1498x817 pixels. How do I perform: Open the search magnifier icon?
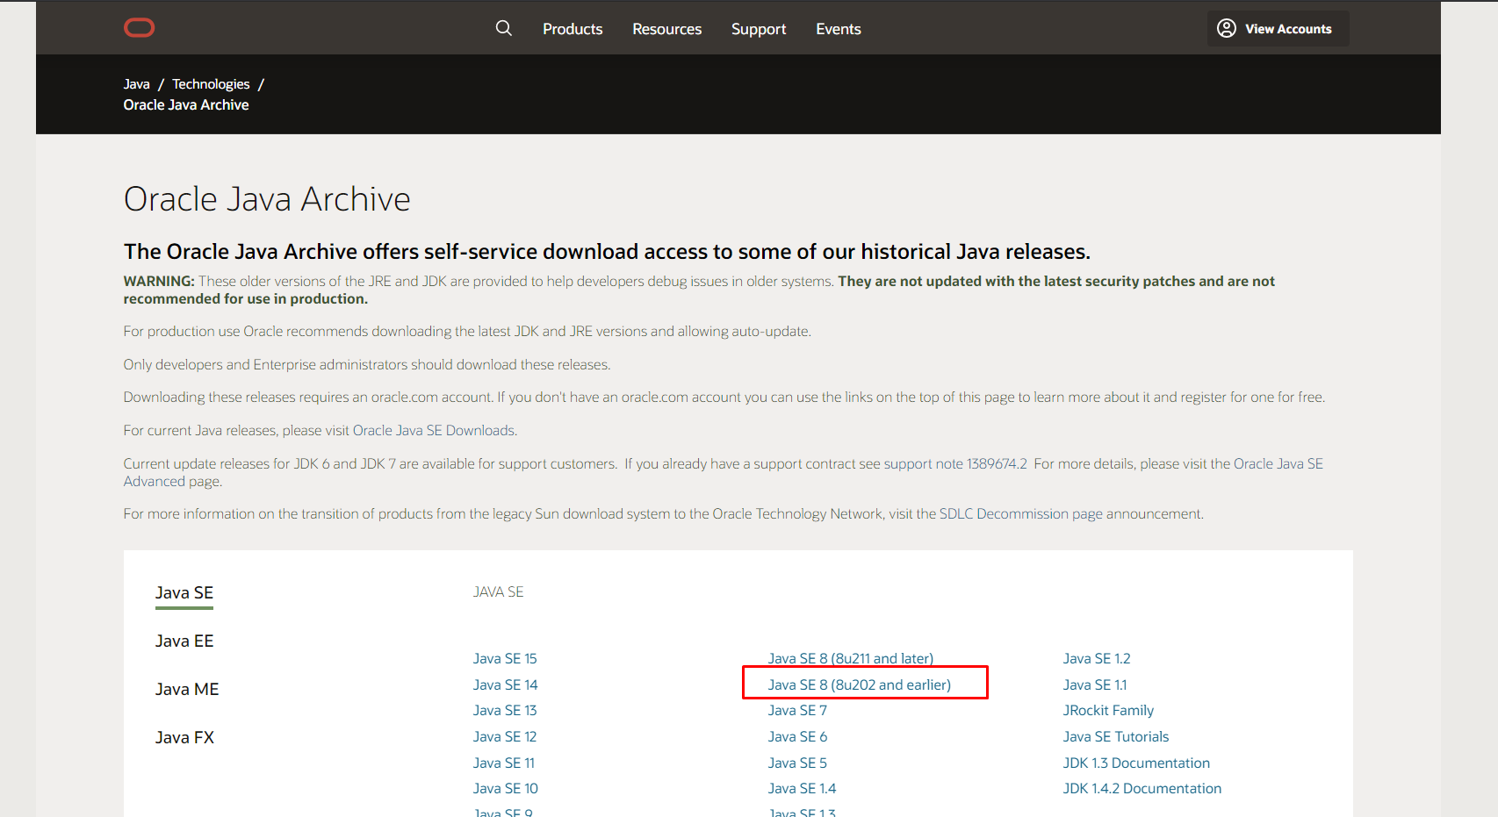click(504, 28)
